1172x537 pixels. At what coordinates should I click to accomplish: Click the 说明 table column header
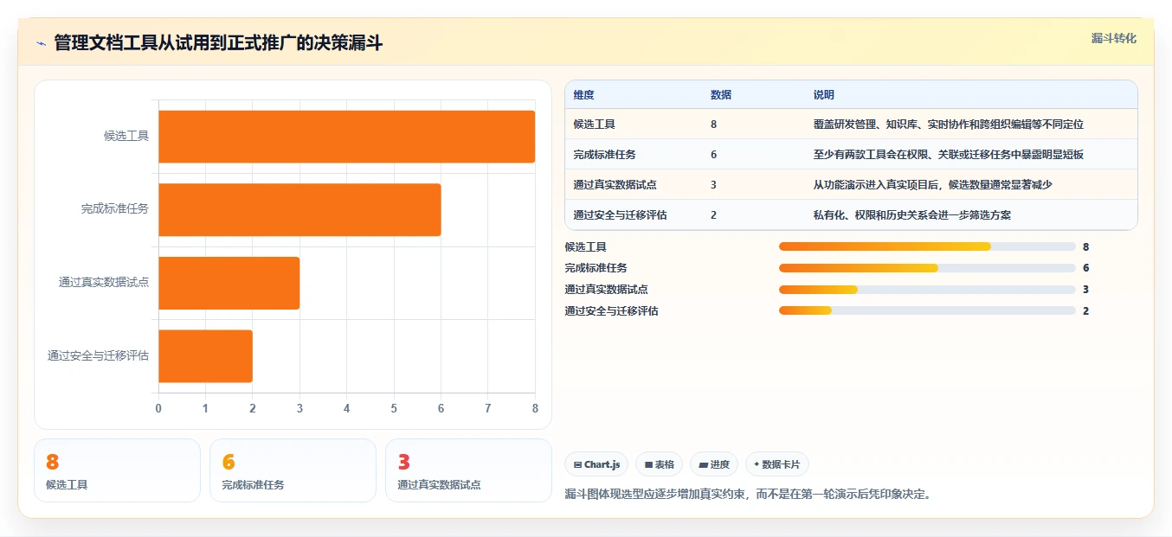pyautogui.click(x=824, y=95)
